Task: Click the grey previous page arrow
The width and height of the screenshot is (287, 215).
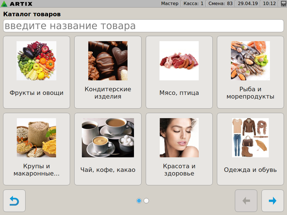Action: (246, 201)
